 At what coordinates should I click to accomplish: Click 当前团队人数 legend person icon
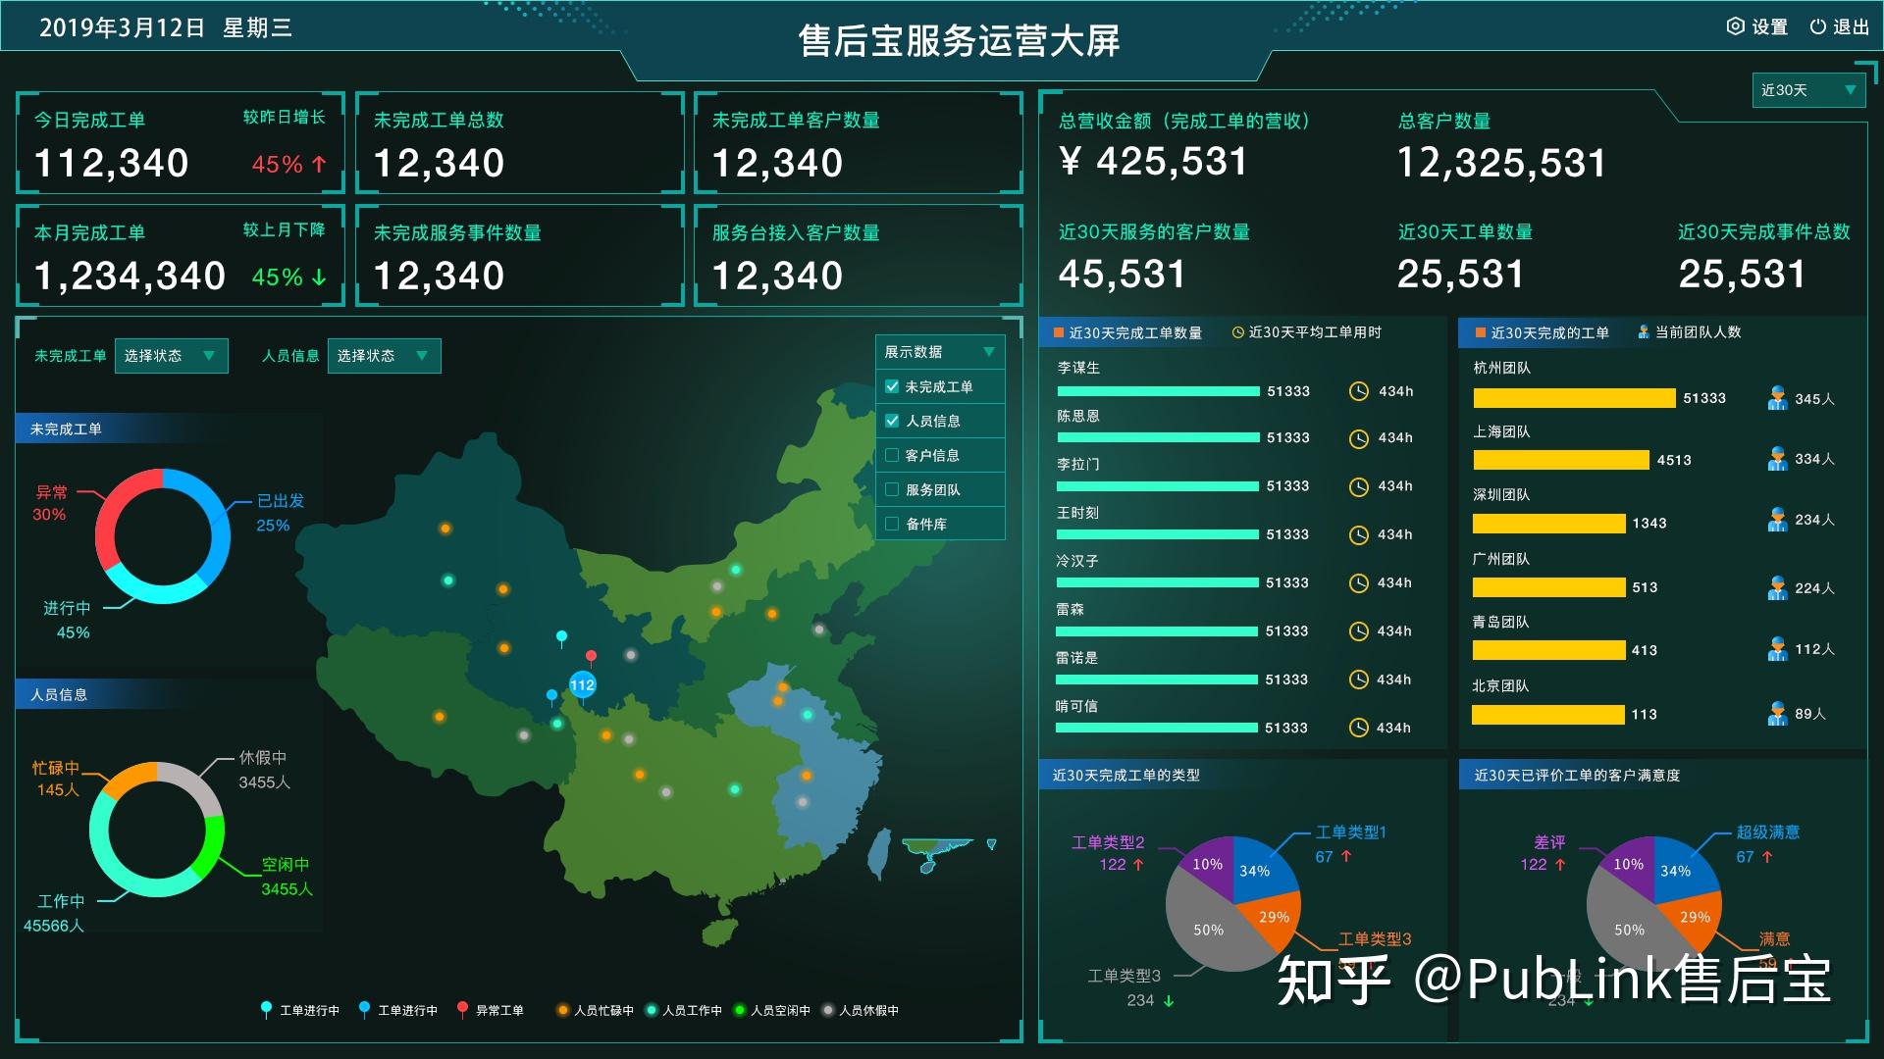coord(1644,332)
